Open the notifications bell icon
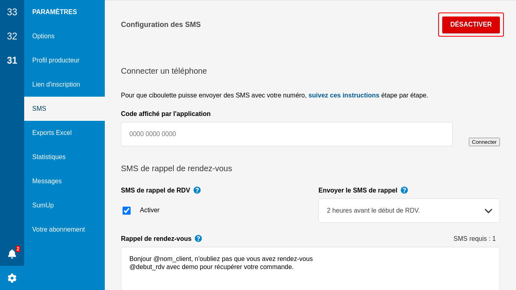 click(12, 254)
